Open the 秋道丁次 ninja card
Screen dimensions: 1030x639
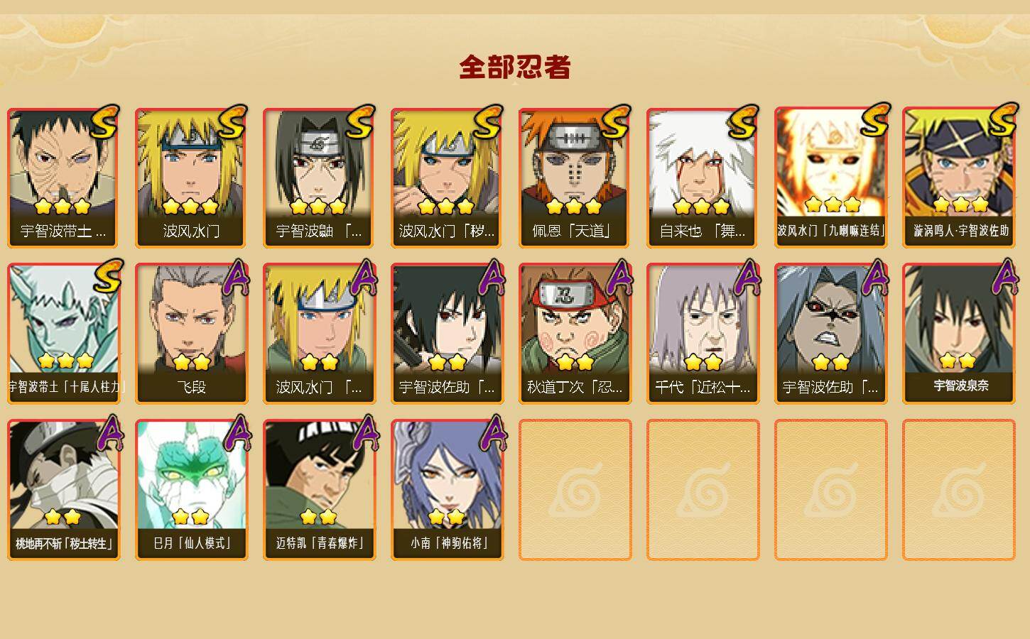pyautogui.click(x=575, y=334)
